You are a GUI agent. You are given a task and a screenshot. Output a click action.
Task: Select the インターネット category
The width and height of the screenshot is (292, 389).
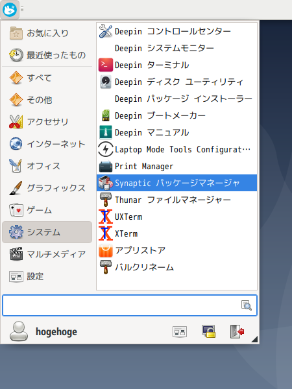pyautogui.click(x=47, y=144)
